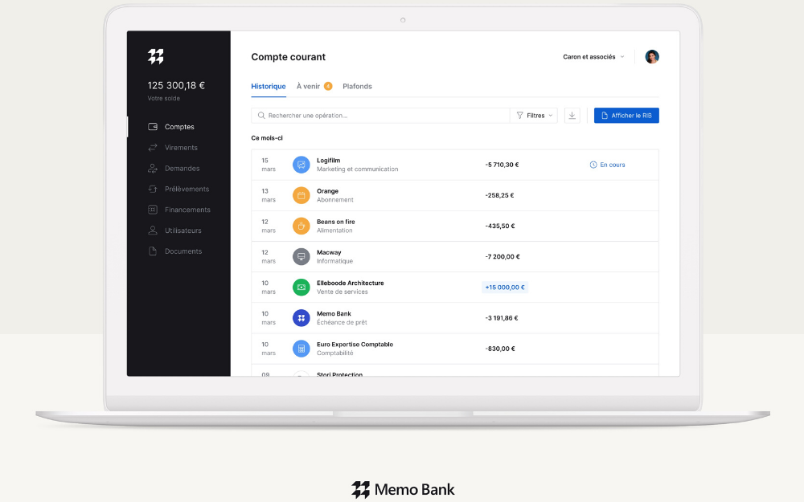Screen dimensions: 804x502
Task: Open the Orange Abonnement transaction
Action: [x=455, y=196]
